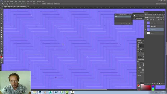Open Photoshop from the Windows taskbar
This screenshot has width=167, height=94.
pyautogui.click(x=40, y=92)
